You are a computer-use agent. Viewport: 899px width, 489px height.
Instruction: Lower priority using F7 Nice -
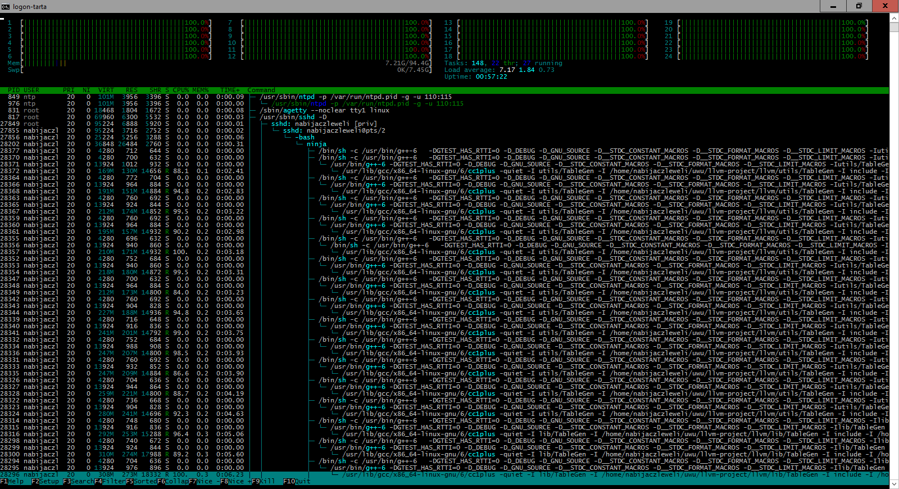click(x=205, y=481)
